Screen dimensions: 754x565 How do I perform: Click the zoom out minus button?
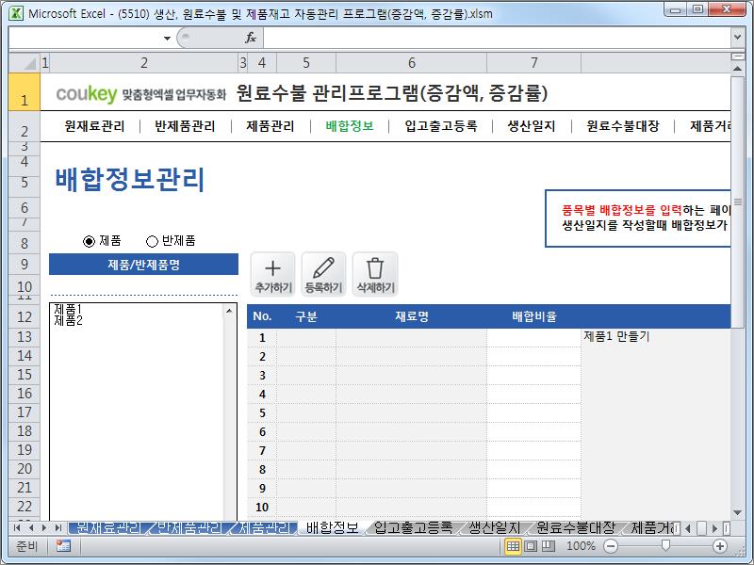click(x=611, y=546)
